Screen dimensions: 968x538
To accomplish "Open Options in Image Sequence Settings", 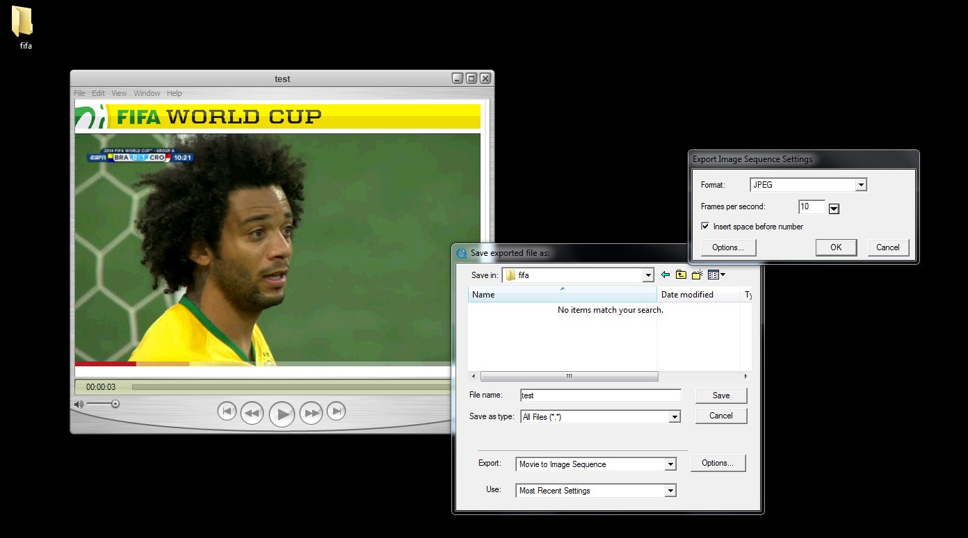I will tap(728, 247).
